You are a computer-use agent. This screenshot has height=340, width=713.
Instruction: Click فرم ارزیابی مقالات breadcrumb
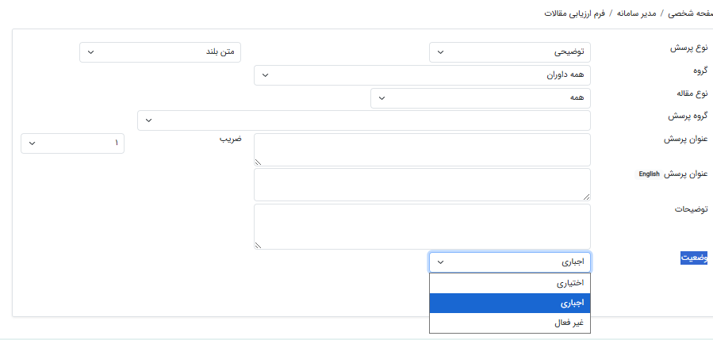coord(574,13)
